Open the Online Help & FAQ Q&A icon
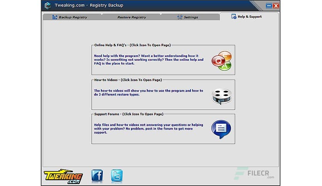The image size is (322, 186). pos(221,61)
